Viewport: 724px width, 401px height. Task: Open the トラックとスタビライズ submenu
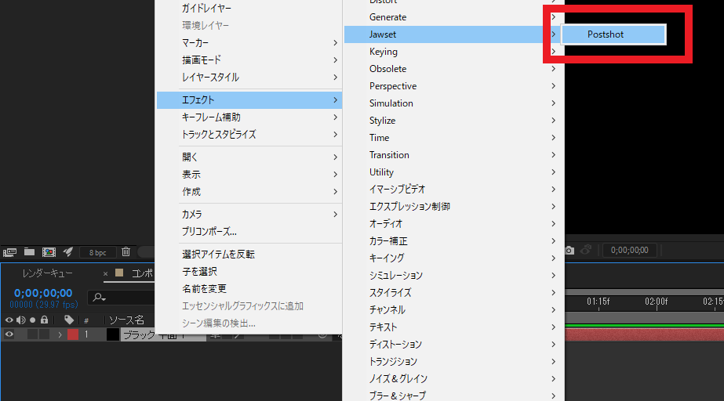(x=249, y=135)
